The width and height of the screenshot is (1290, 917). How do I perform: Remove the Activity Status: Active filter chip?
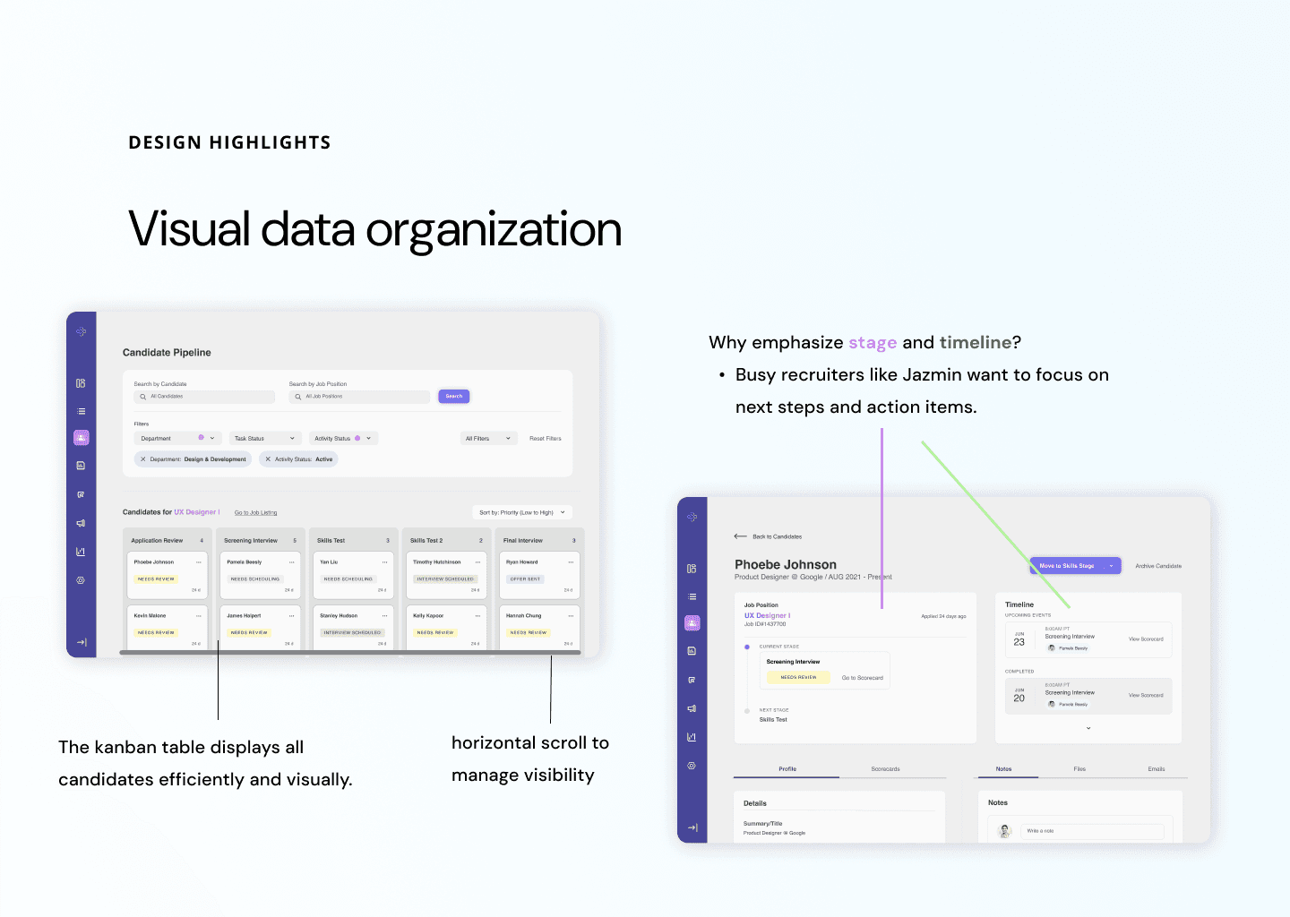(x=266, y=458)
